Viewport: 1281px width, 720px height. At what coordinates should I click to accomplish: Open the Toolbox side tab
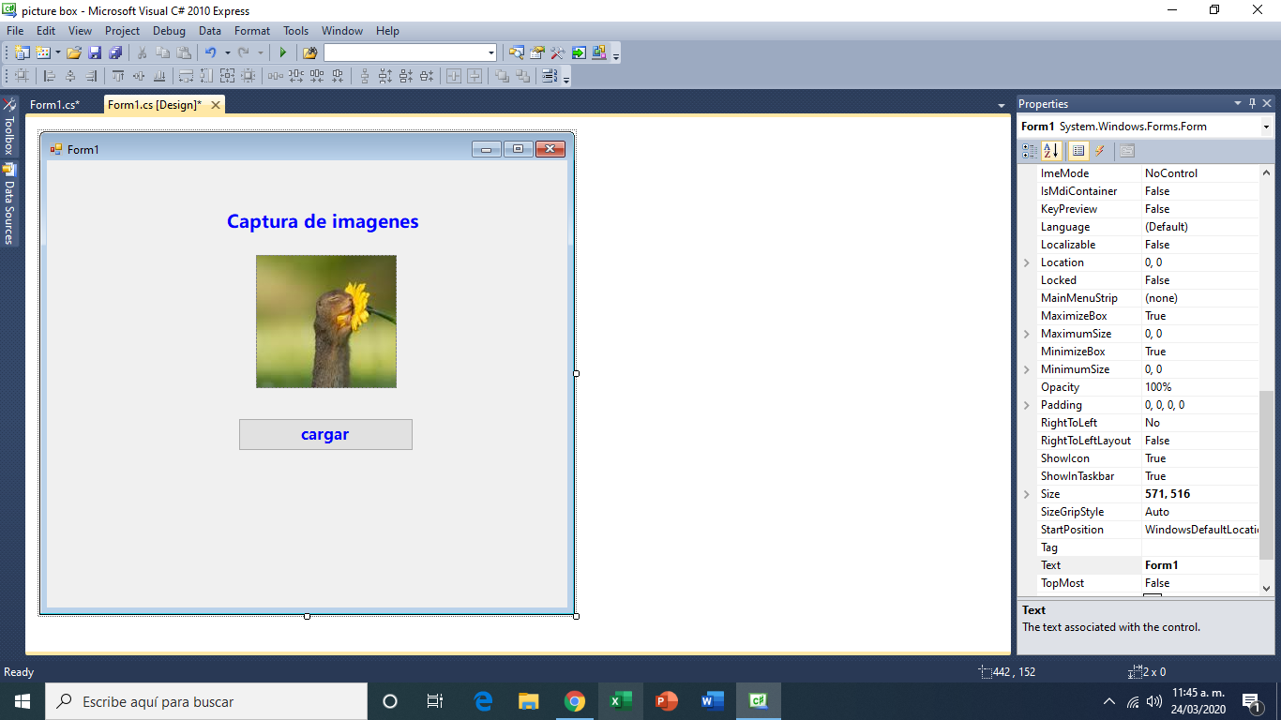pyautogui.click(x=9, y=127)
